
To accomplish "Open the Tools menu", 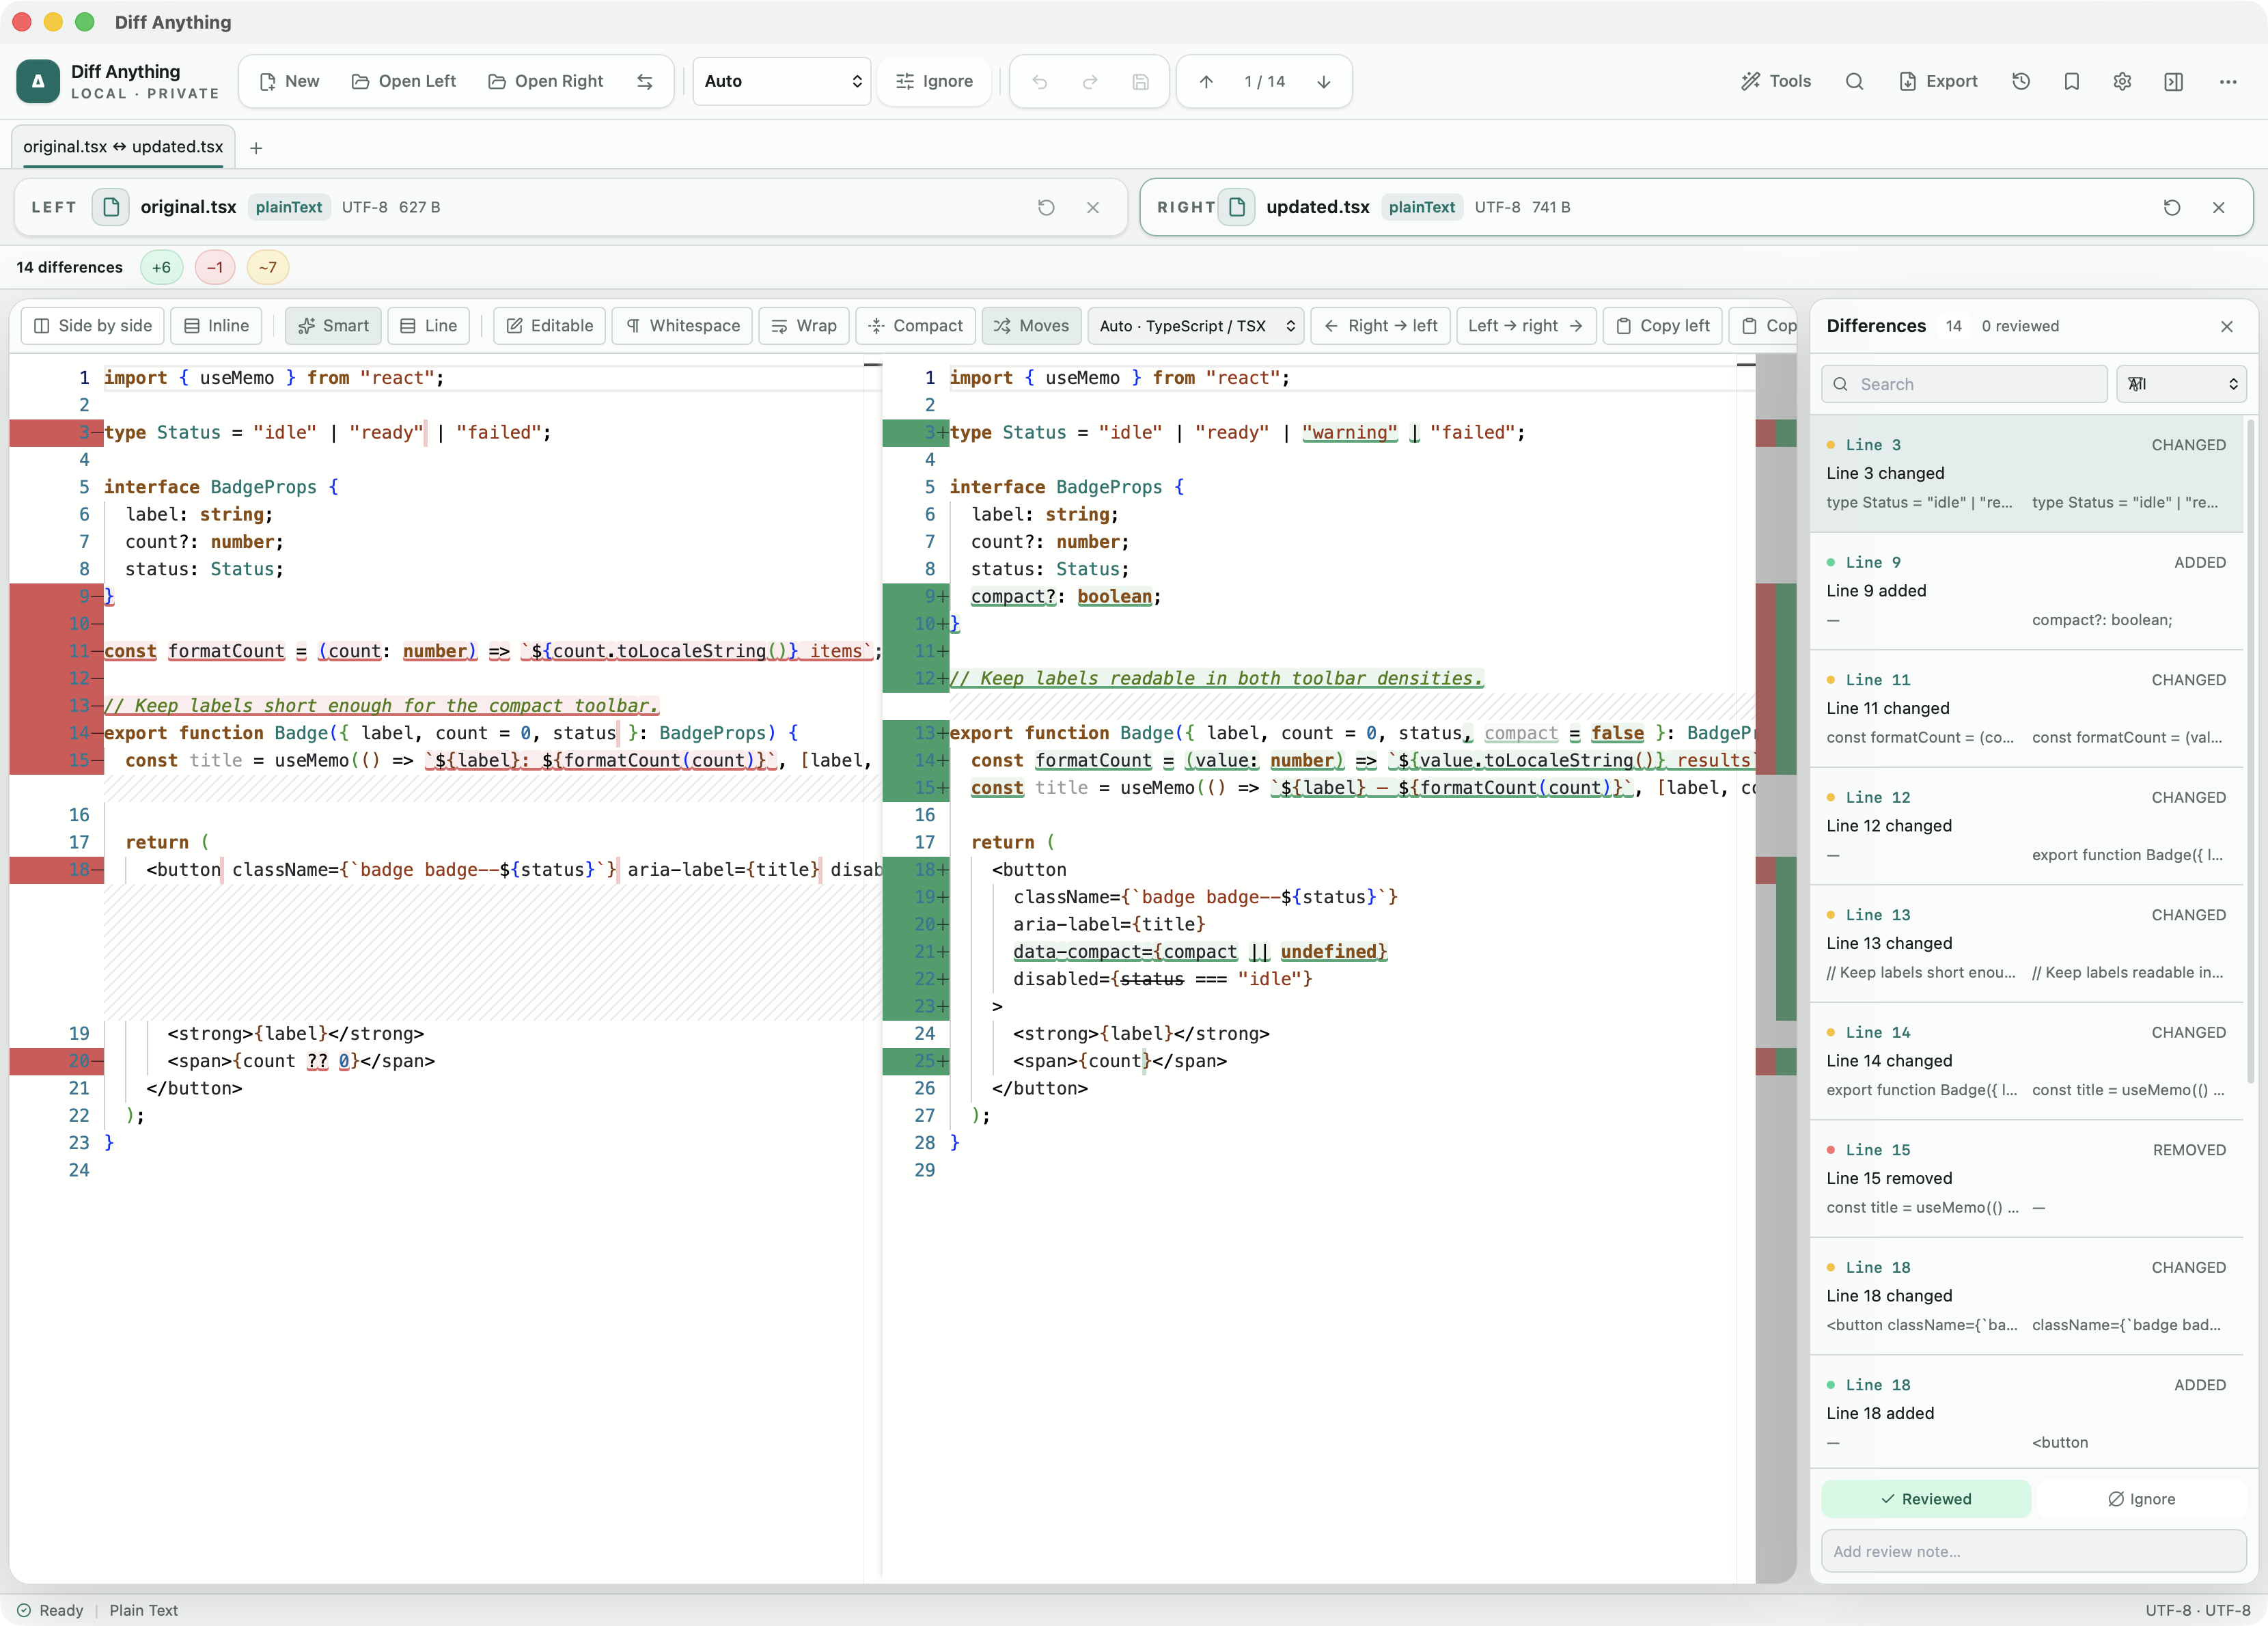I will (1776, 81).
